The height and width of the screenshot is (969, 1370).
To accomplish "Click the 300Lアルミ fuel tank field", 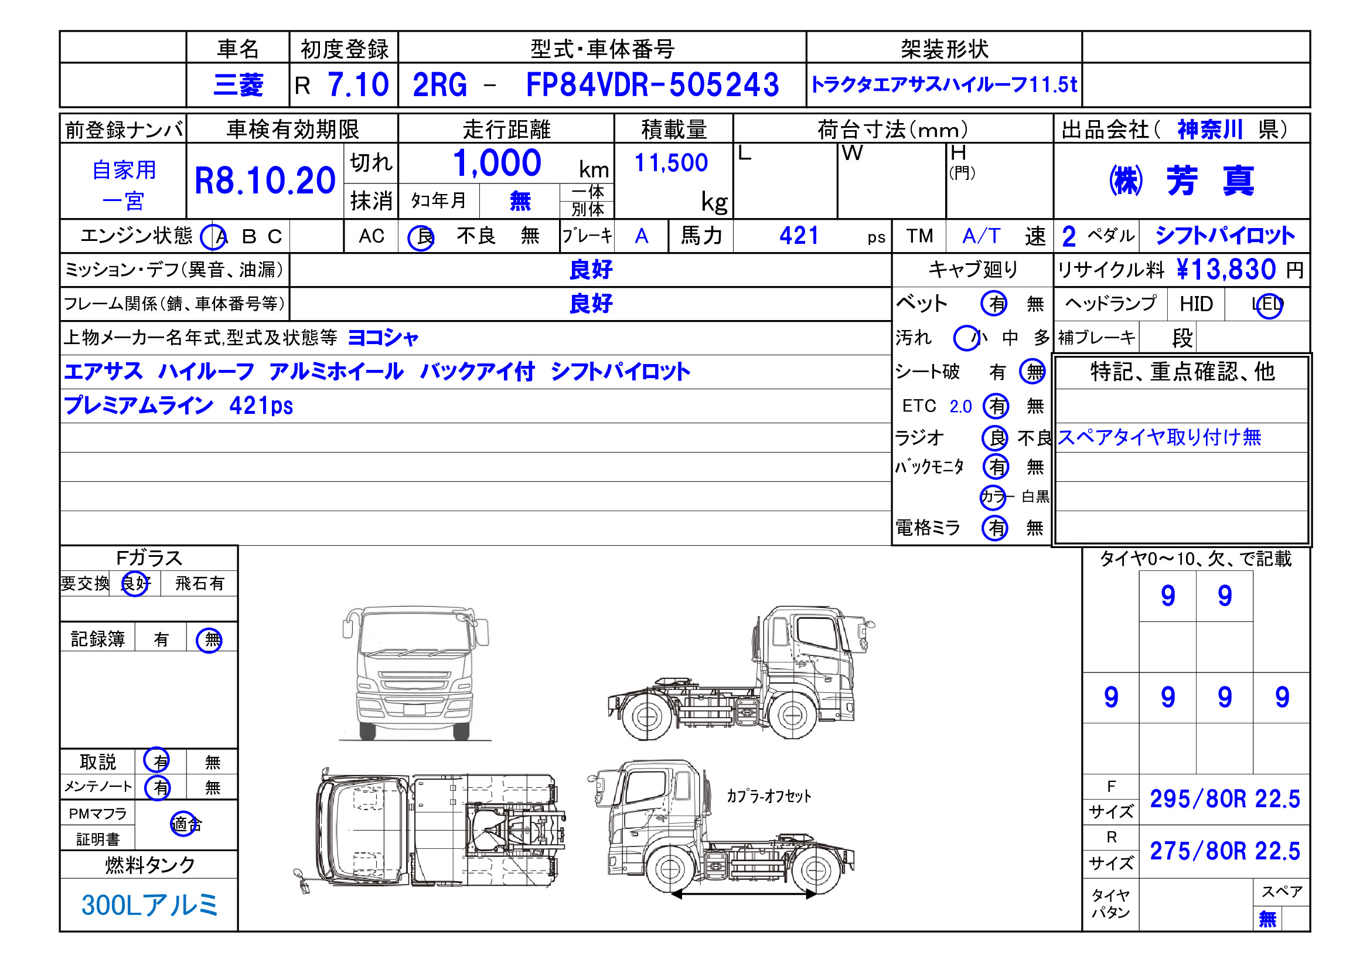I will click(x=149, y=905).
